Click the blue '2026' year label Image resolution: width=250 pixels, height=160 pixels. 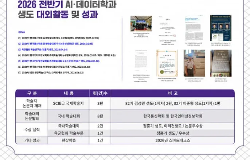tap(22, 32)
